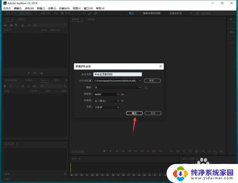Screen dimensions: 238x183
Task: Open the workspace overflow chevron menu
Action: click(191, 13)
